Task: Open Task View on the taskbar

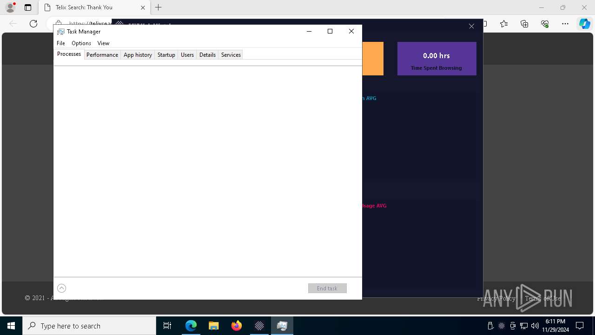Action: click(x=167, y=326)
